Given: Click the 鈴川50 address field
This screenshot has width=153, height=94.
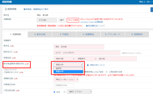Looking at the screenshot, I should point(117,59).
